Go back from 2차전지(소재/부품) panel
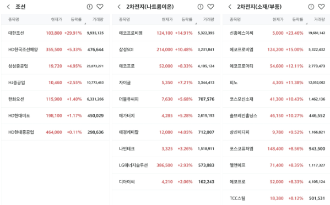 point(230,7)
